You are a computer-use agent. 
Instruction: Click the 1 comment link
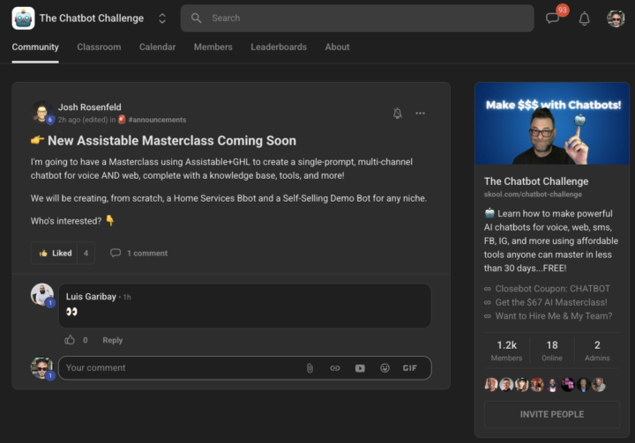coord(139,253)
